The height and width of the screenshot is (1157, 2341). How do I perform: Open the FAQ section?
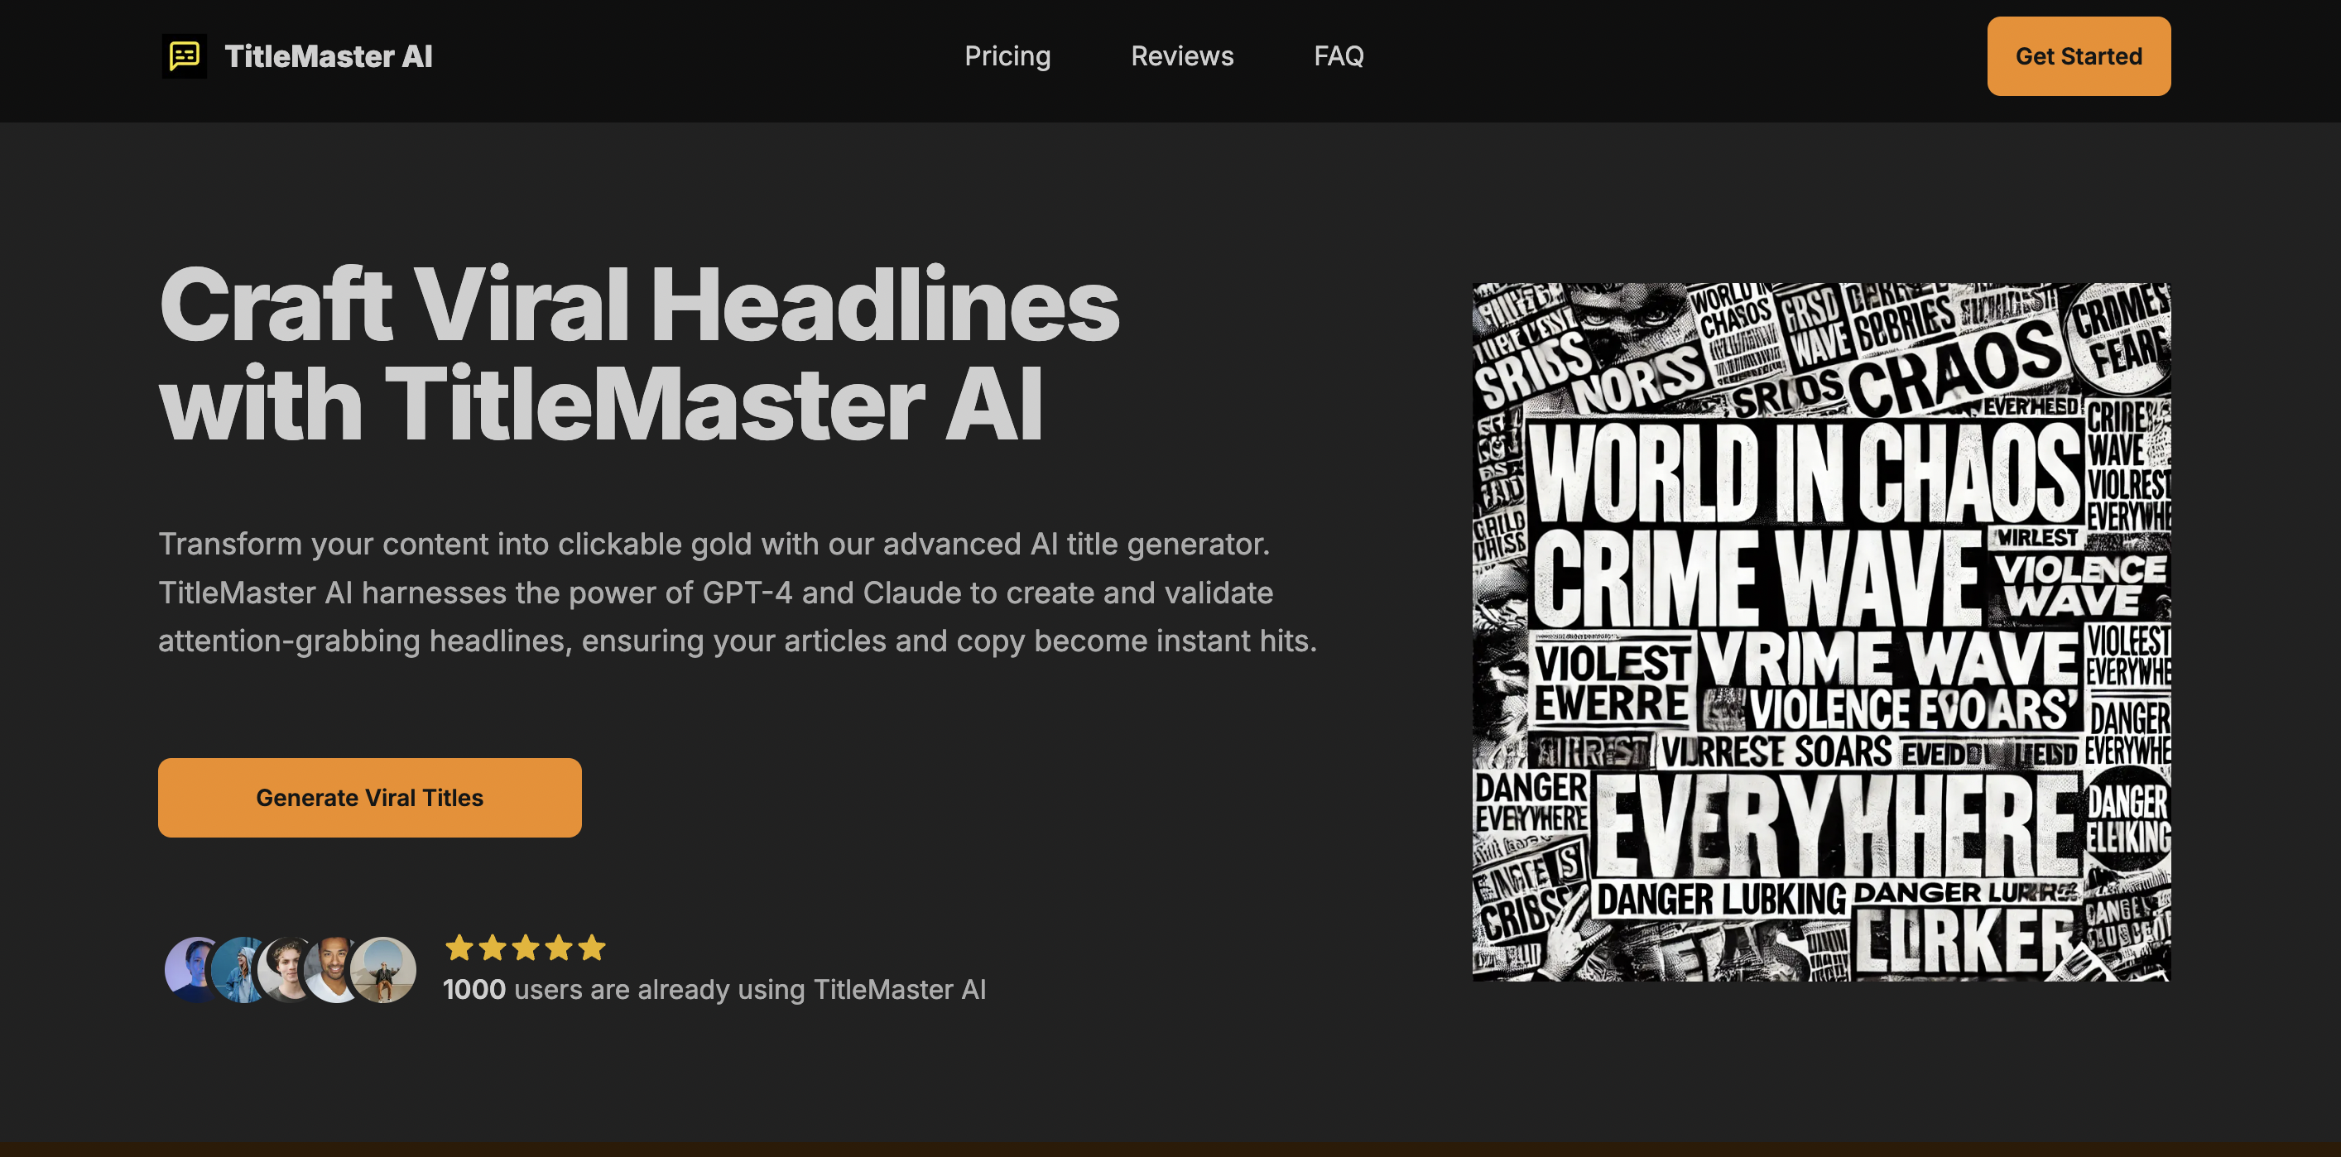pos(1339,56)
